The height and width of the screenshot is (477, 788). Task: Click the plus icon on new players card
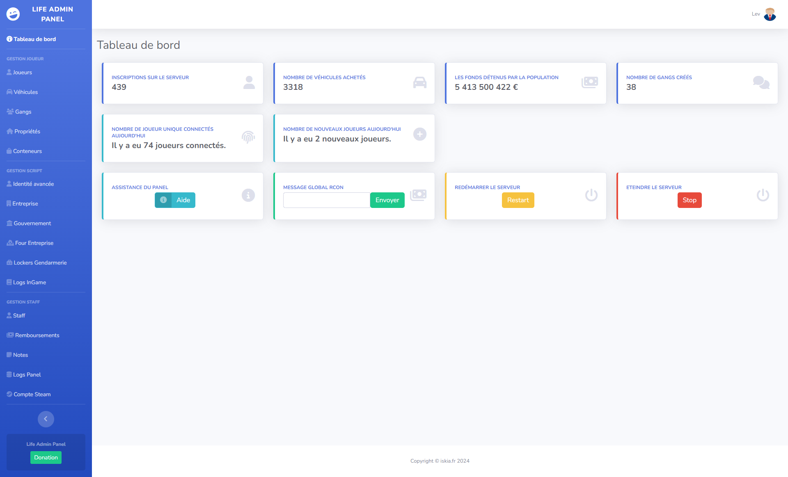point(419,134)
